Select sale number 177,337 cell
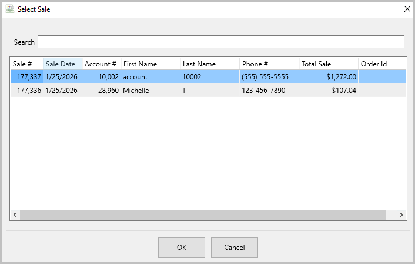The width and height of the screenshot is (415, 264). point(26,77)
